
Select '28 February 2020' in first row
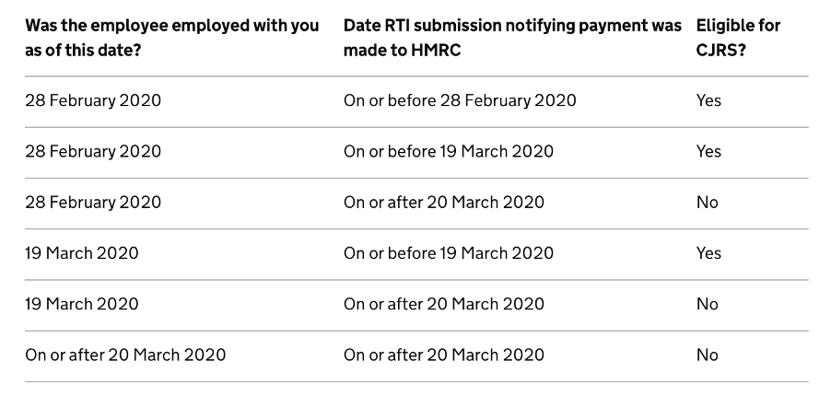click(93, 100)
